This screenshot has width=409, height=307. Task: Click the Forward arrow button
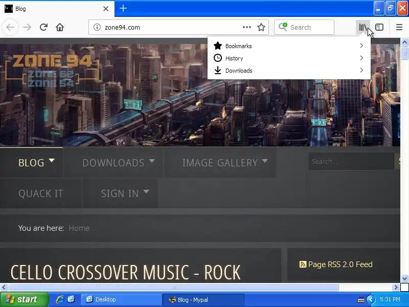click(x=27, y=27)
